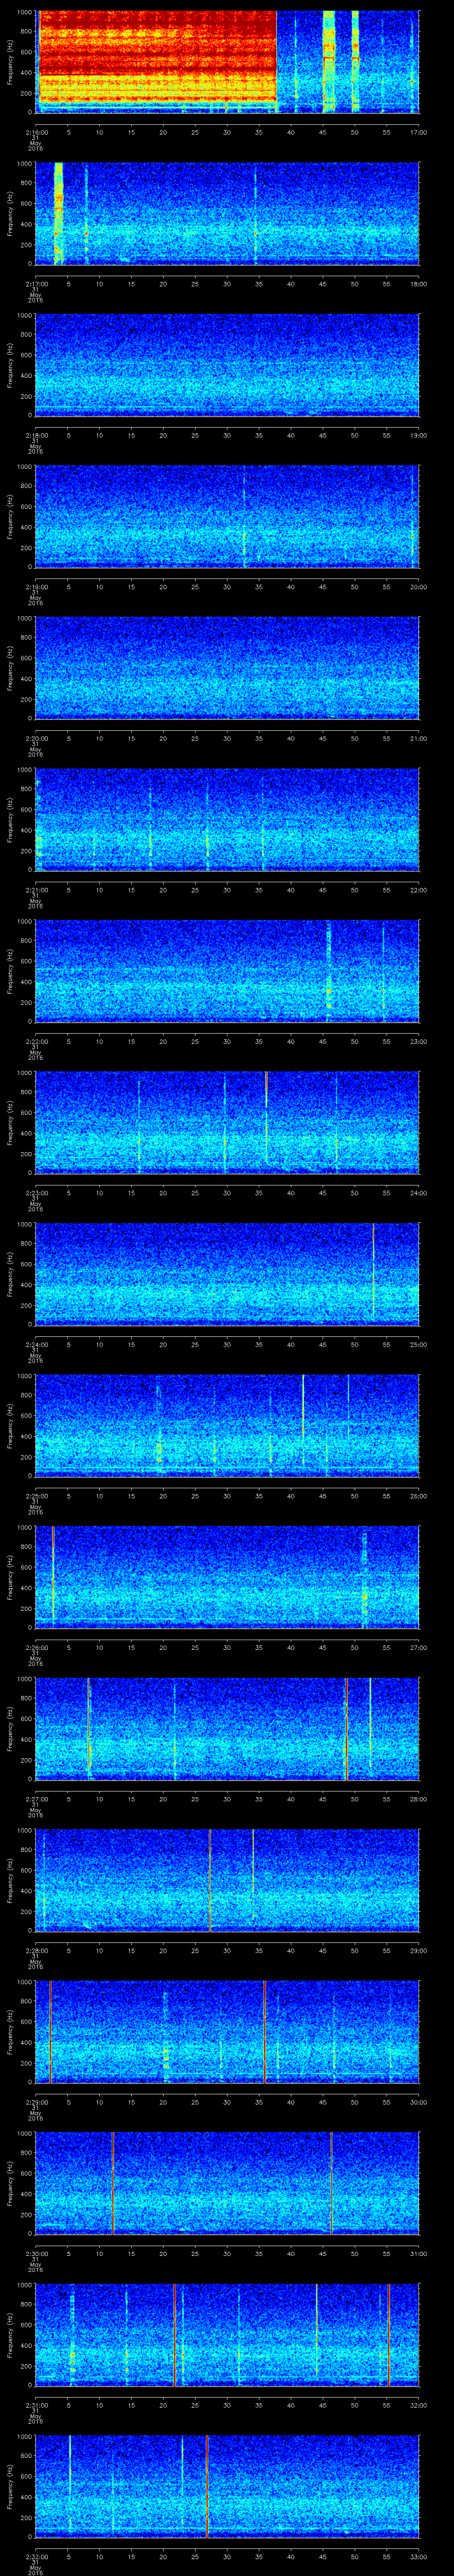The width and height of the screenshot is (454, 2576).
Task: Select the 22:00 end-of-axis label
Action: click(418, 891)
